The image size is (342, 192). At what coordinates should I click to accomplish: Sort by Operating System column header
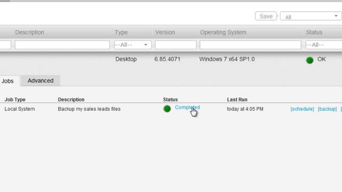223,32
